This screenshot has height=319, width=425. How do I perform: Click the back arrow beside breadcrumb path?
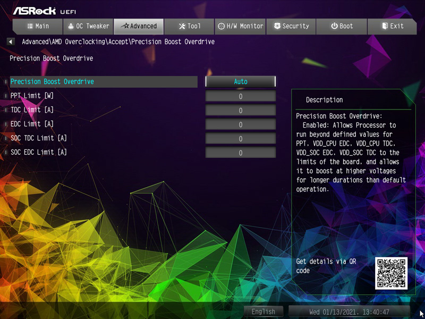pyautogui.click(x=11, y=42)
